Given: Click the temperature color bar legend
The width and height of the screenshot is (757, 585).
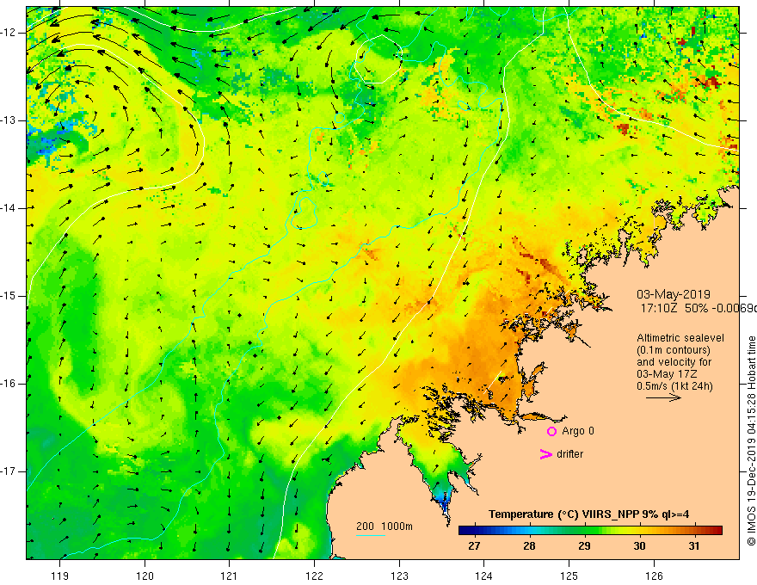Looking at the screenshot, I should point(590,531).
